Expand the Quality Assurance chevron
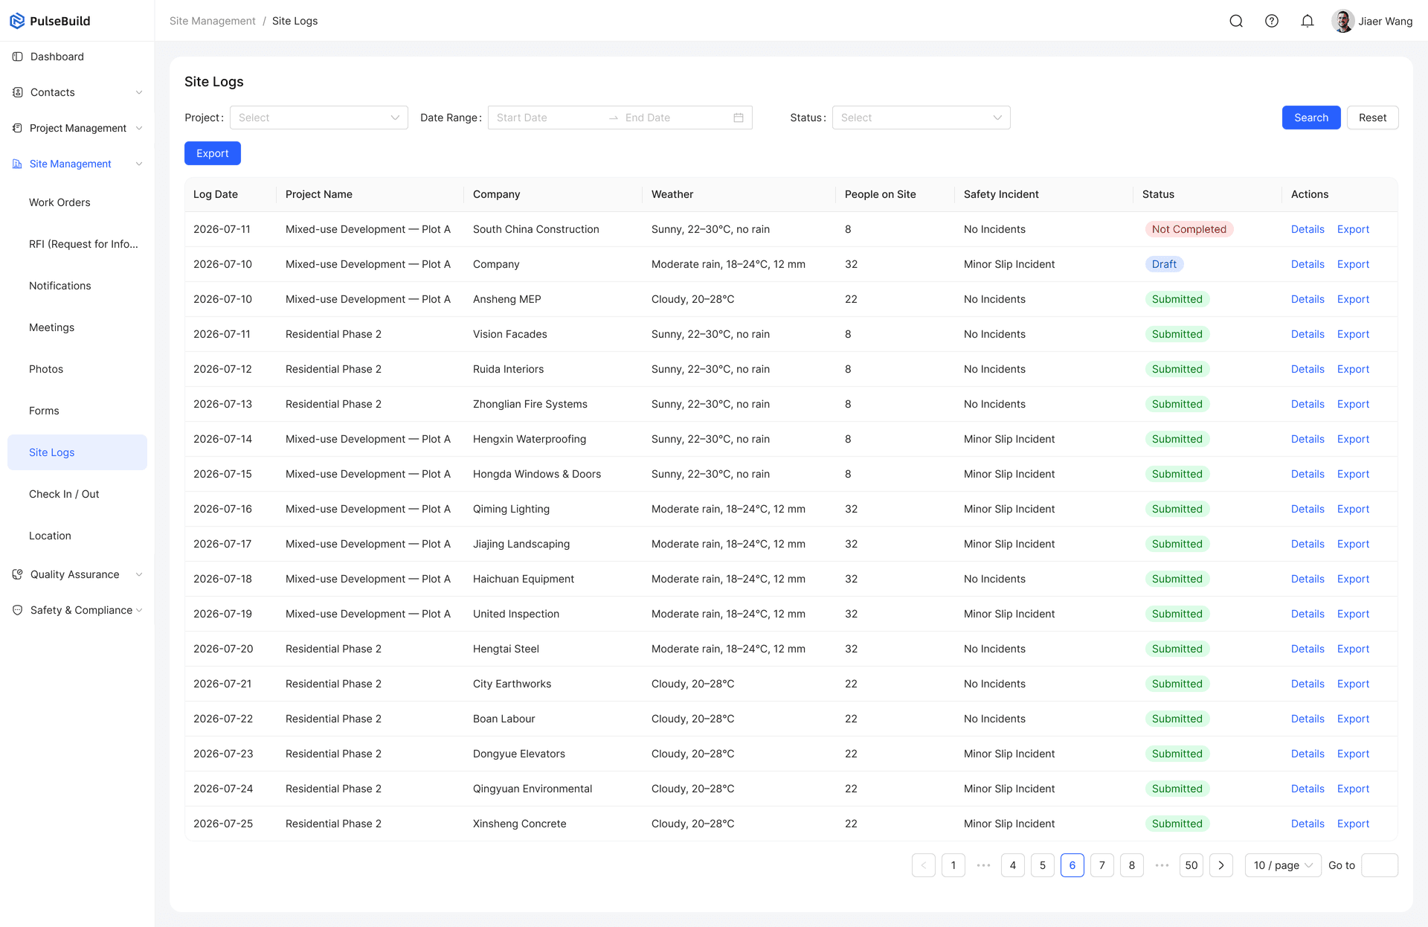The image size is (1428, 927). (139, 574)
